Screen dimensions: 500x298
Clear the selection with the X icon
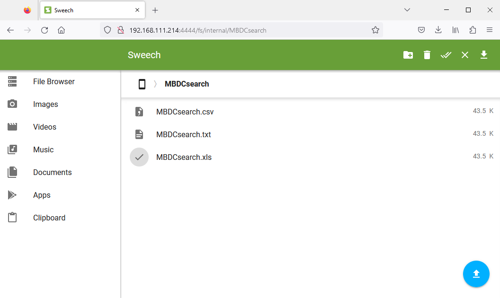coord(465,55)
